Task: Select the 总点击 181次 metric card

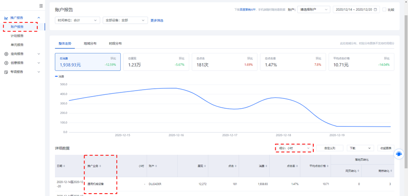Action: click(224, 62)
